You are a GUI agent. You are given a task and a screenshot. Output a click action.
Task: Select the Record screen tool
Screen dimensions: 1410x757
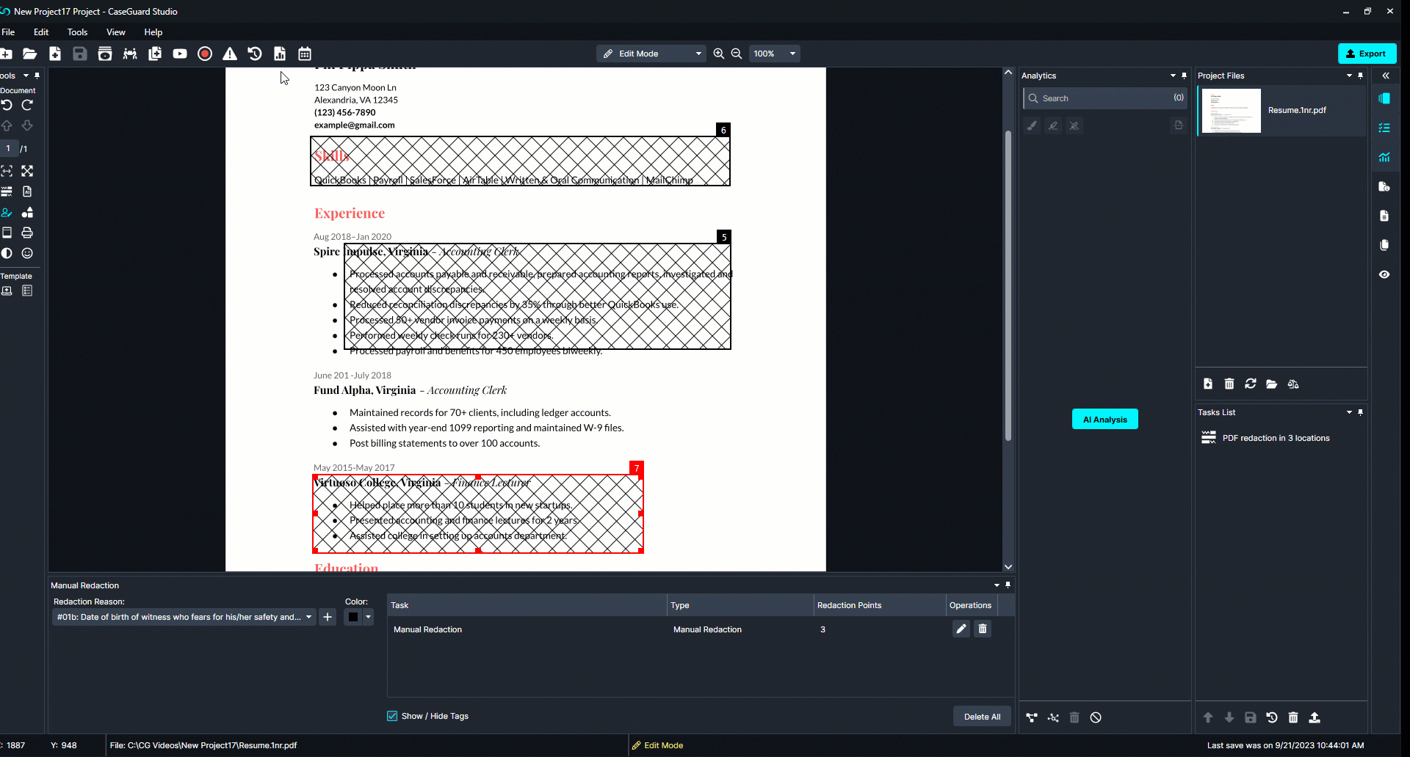pos(204,53)
